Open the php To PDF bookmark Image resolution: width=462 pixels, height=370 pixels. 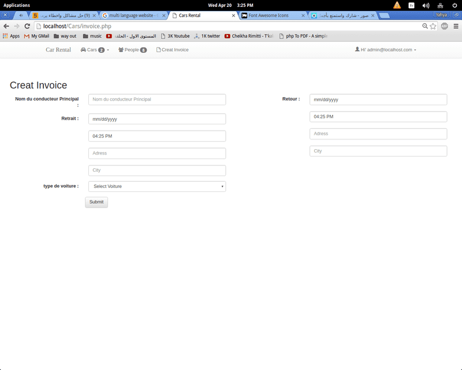[304, 36]
